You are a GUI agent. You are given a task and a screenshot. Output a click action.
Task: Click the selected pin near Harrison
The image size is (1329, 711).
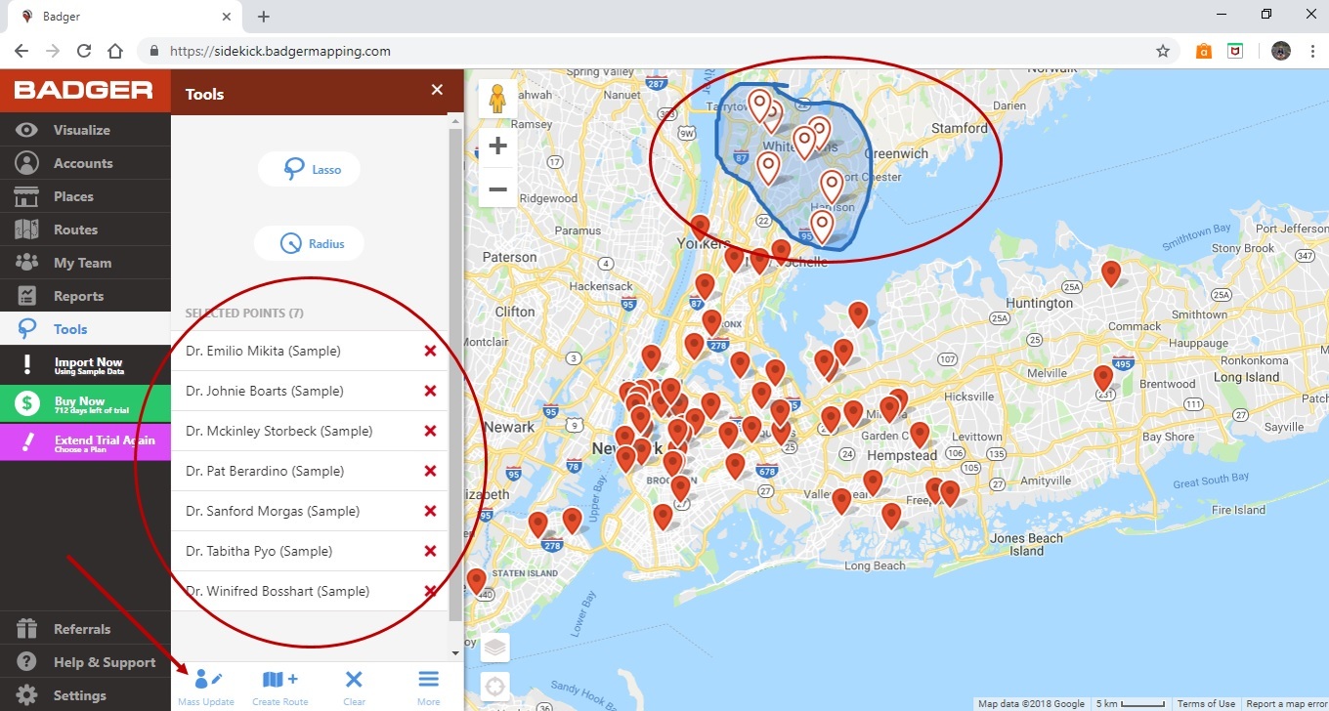pyautogui.click(x=832, y=186)
